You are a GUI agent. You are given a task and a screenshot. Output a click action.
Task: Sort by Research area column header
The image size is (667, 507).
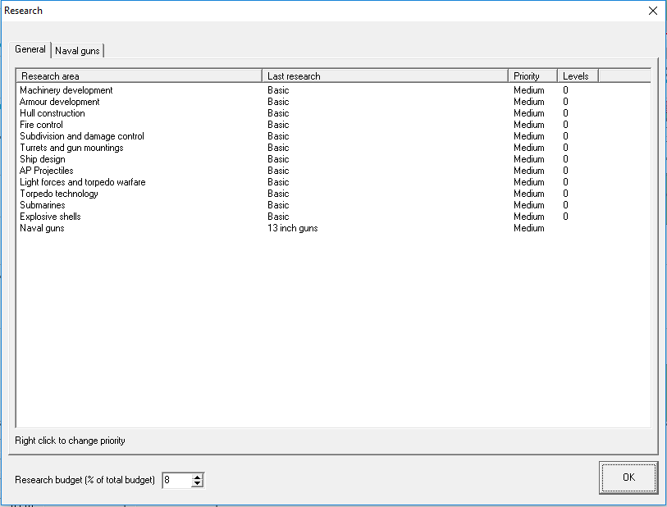[x=138, y=76]
